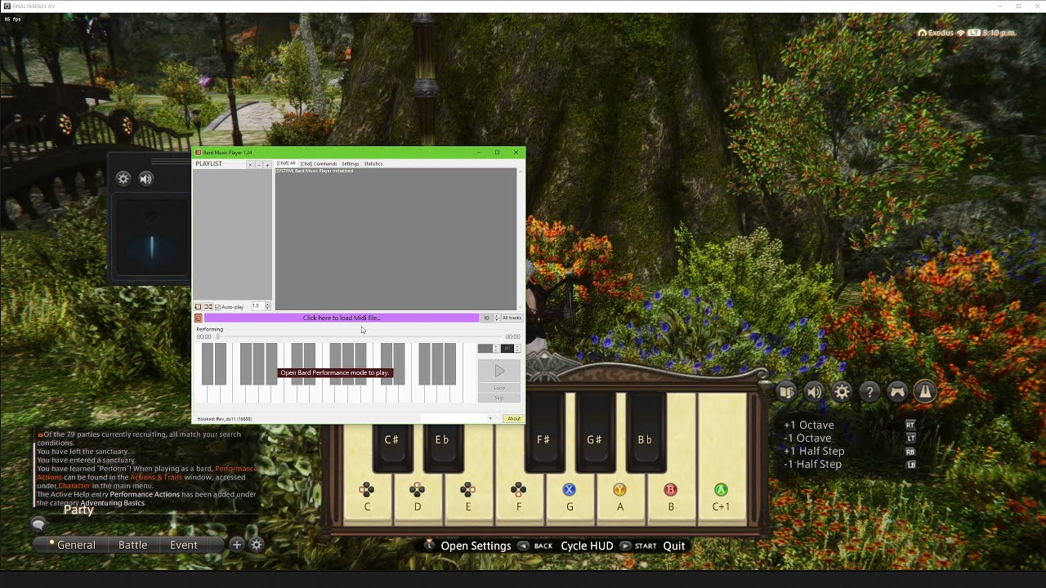Toggle the playlist shuffle icon
Screen dimensions: 1046x588
pyautogui.click(x=208, y=306)
